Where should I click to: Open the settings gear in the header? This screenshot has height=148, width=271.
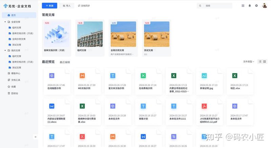click(256, 6)
